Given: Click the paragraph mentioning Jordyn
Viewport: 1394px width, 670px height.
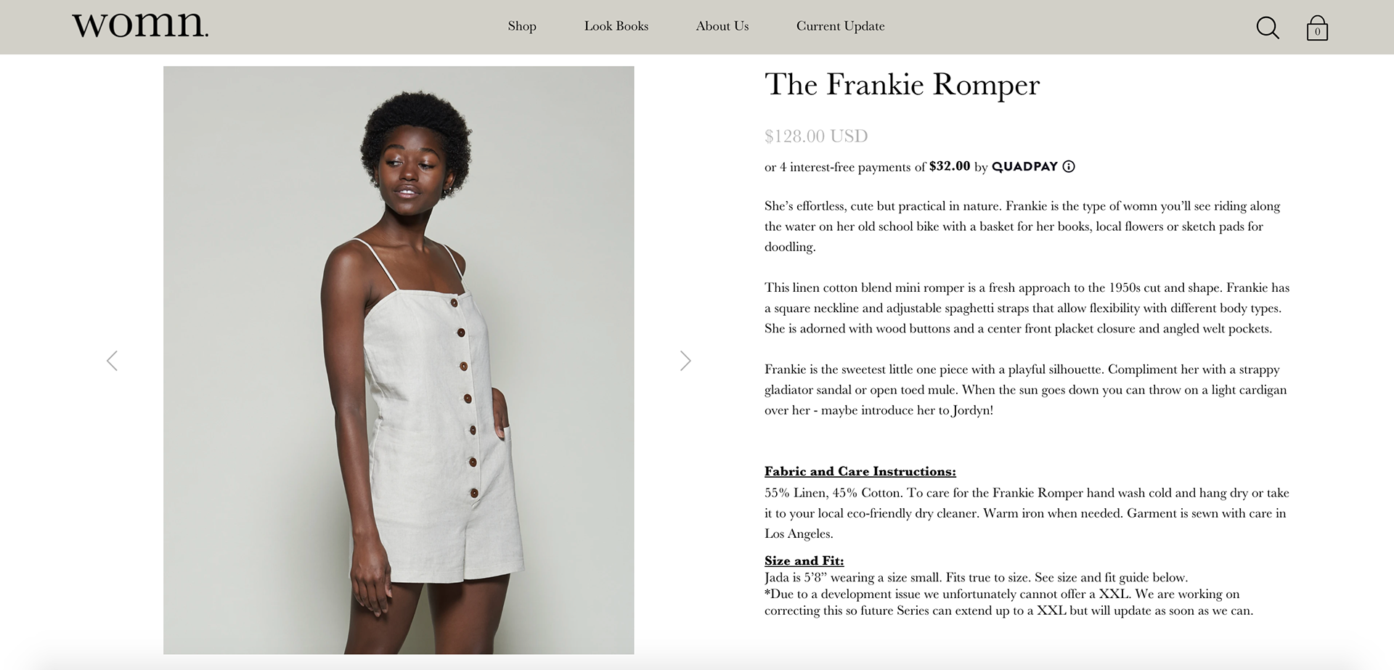Looking at the screenshot, I should tap(1025, 390).
